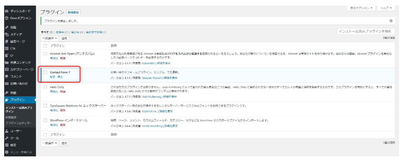Image resolution: width=405 pixels, height=163 pixels.
Task: Open メディア media library icon
Action: 7,34
